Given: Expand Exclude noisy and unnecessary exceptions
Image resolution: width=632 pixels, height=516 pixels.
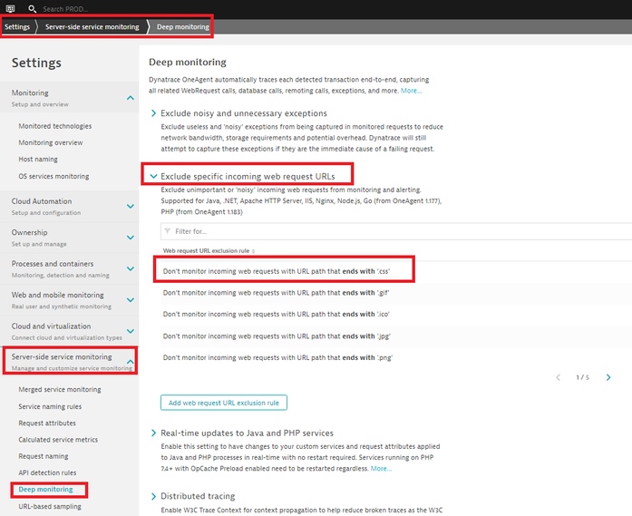Looking at the screenshot, I should (153, 113).
